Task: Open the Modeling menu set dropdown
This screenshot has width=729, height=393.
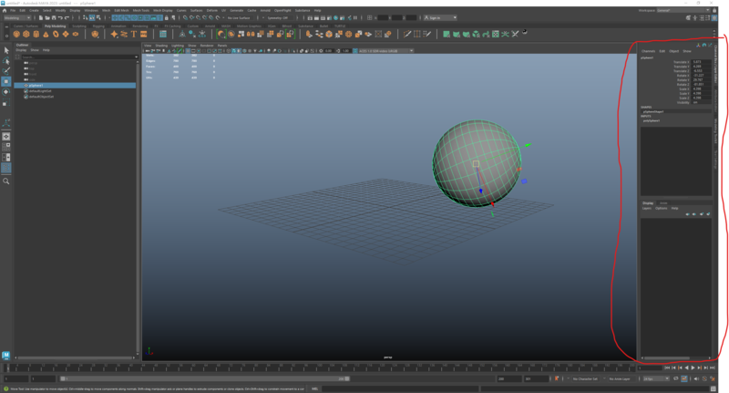Action: [x=20, y=17]
